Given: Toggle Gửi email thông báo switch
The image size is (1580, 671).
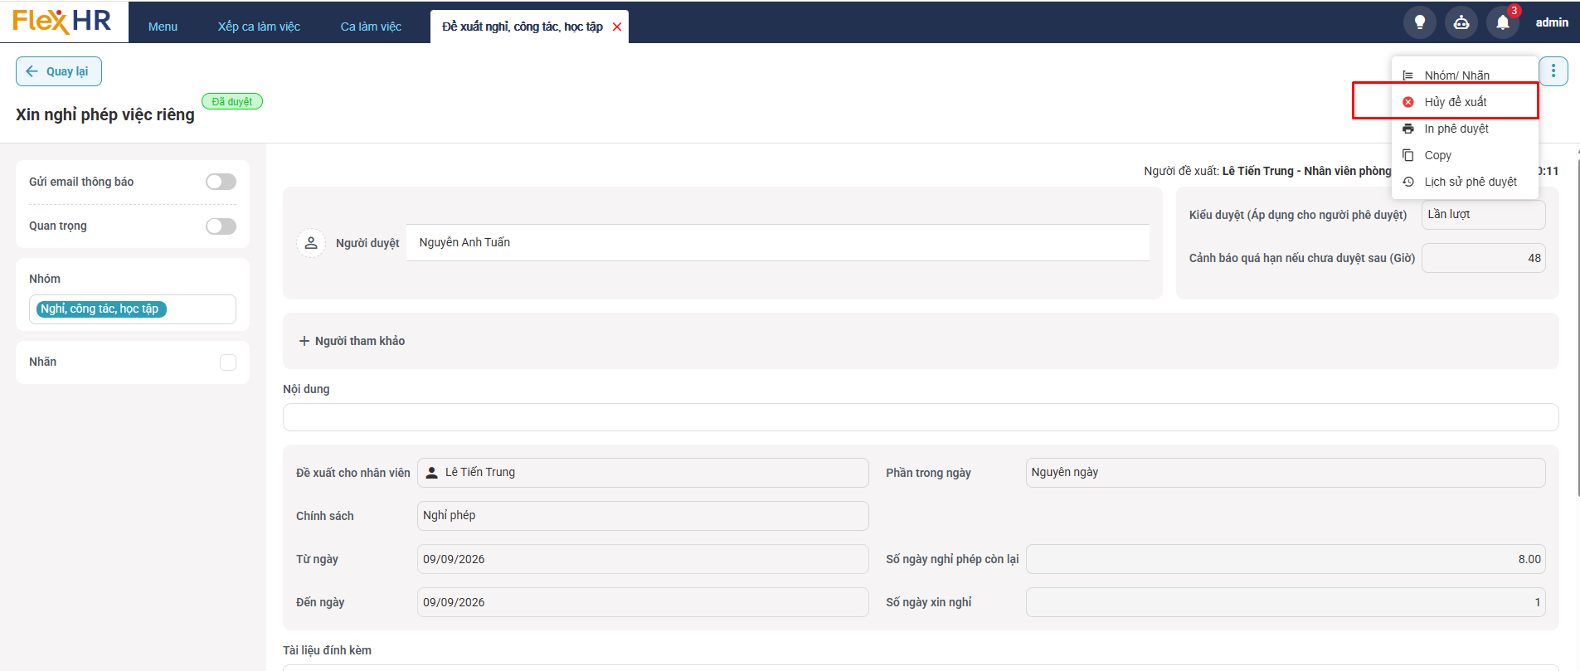Looking at the screenshot, I should pos(221,182).
